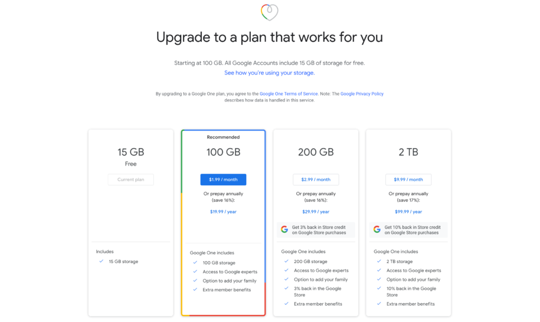Select $99.99 / year annual option
This screenshot has height=322, width=540.
pos(408,212)
